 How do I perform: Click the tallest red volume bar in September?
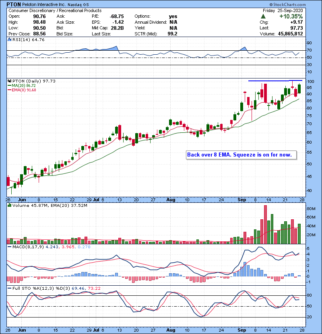[x=265, y=225]
